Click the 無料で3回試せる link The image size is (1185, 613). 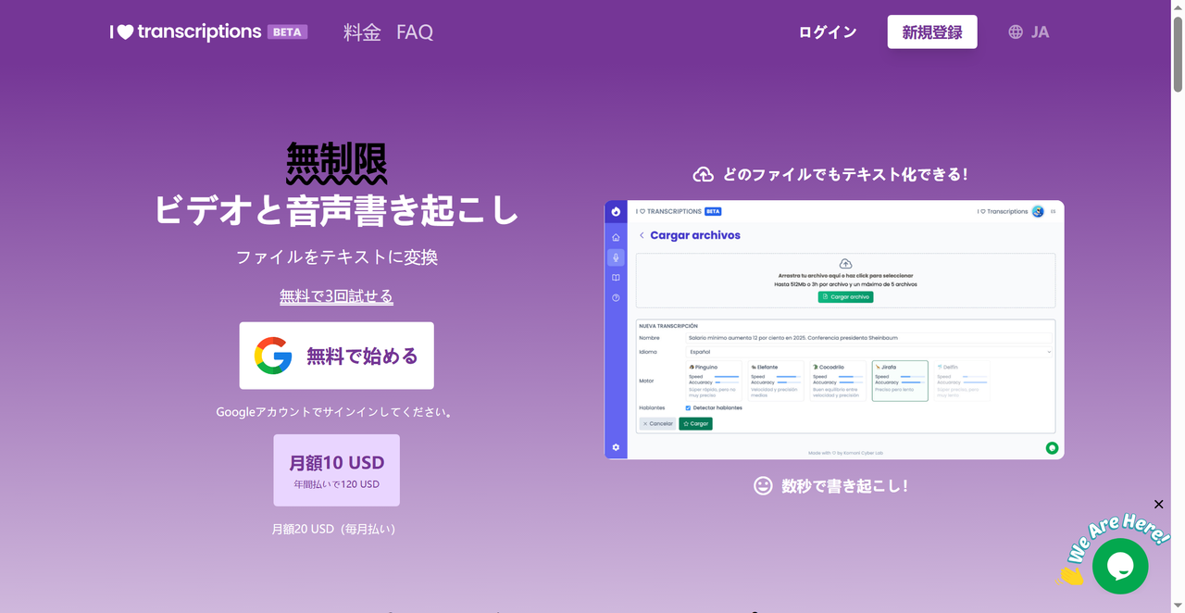[336, 296]
